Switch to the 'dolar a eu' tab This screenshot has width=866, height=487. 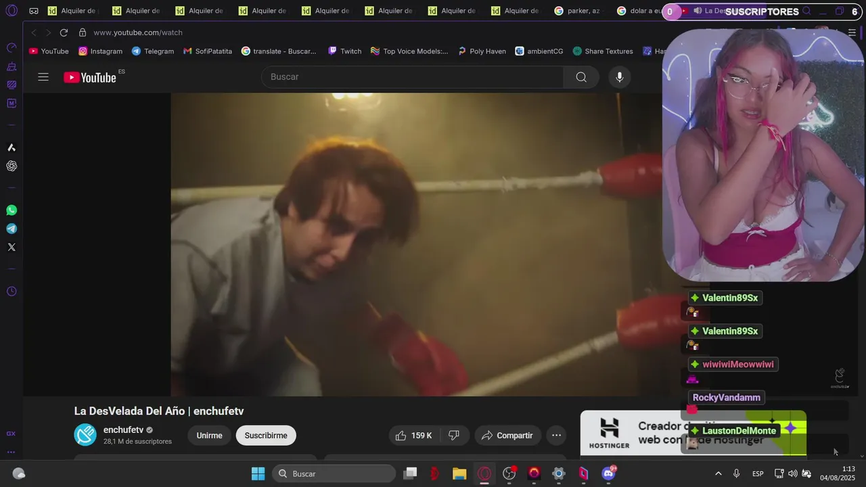640,11
